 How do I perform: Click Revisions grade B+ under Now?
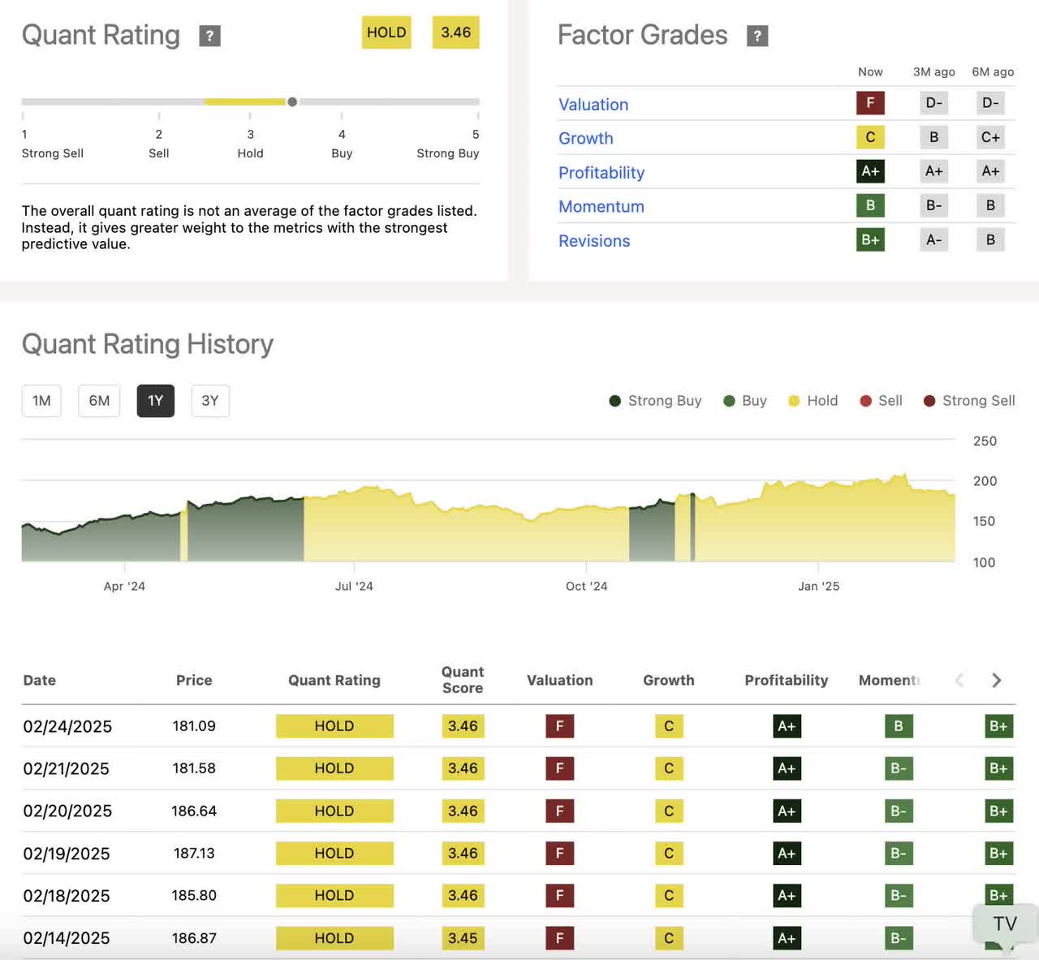click(x=870, y=239)
